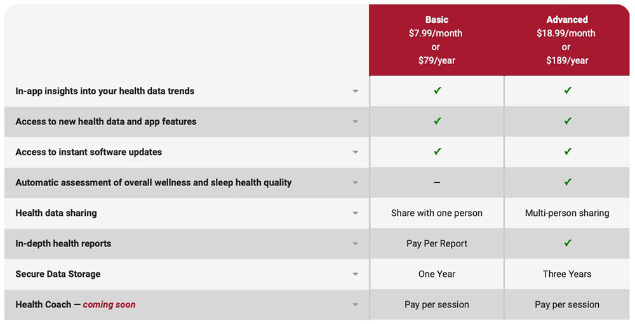Click Basic checkmark for new health data access

pyautogui.click(x=437, y=121)
